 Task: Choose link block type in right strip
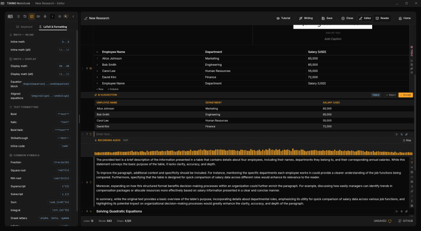click(x=412, y=191)
